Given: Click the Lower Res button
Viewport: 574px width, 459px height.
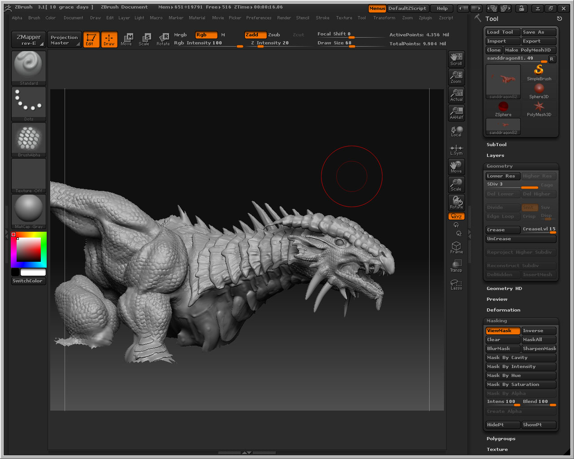Looking at the screenshot, I should point(503,176).
